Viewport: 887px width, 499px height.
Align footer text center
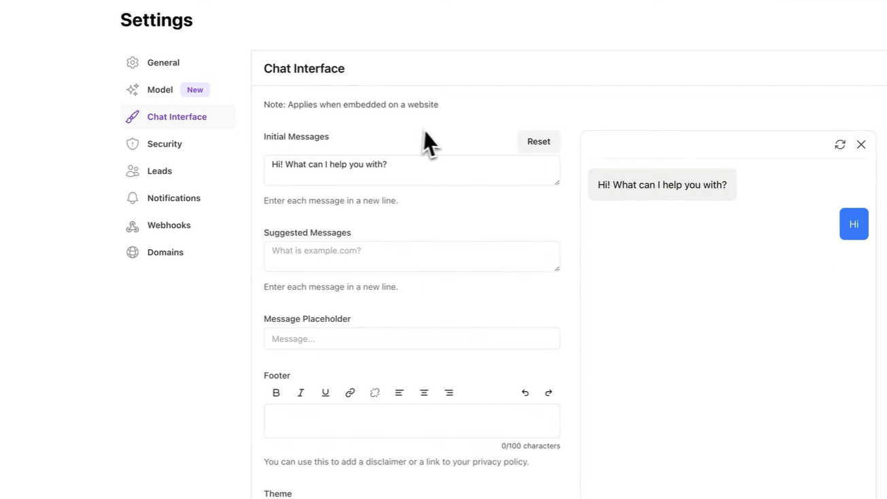(424, 392)
